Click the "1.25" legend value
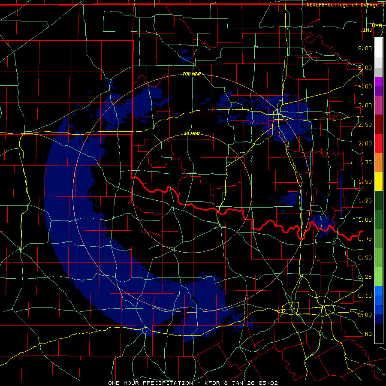The height and width of the screenshot is (386, 386). (x=365, y=201)
